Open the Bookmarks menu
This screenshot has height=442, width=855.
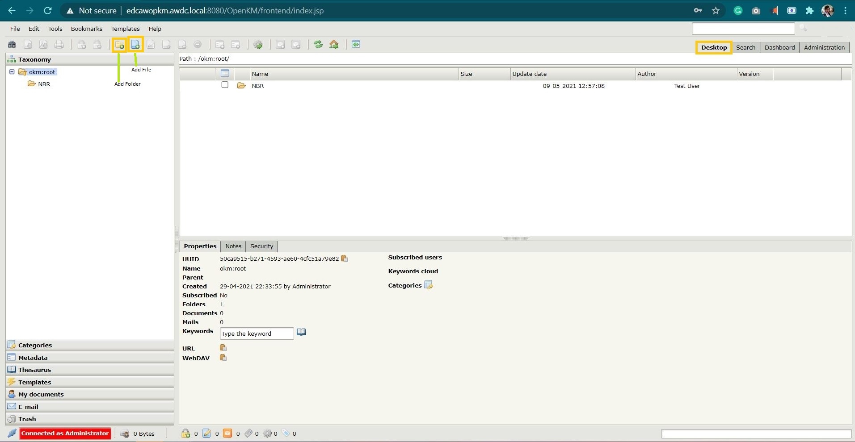[x=87, y=29]
